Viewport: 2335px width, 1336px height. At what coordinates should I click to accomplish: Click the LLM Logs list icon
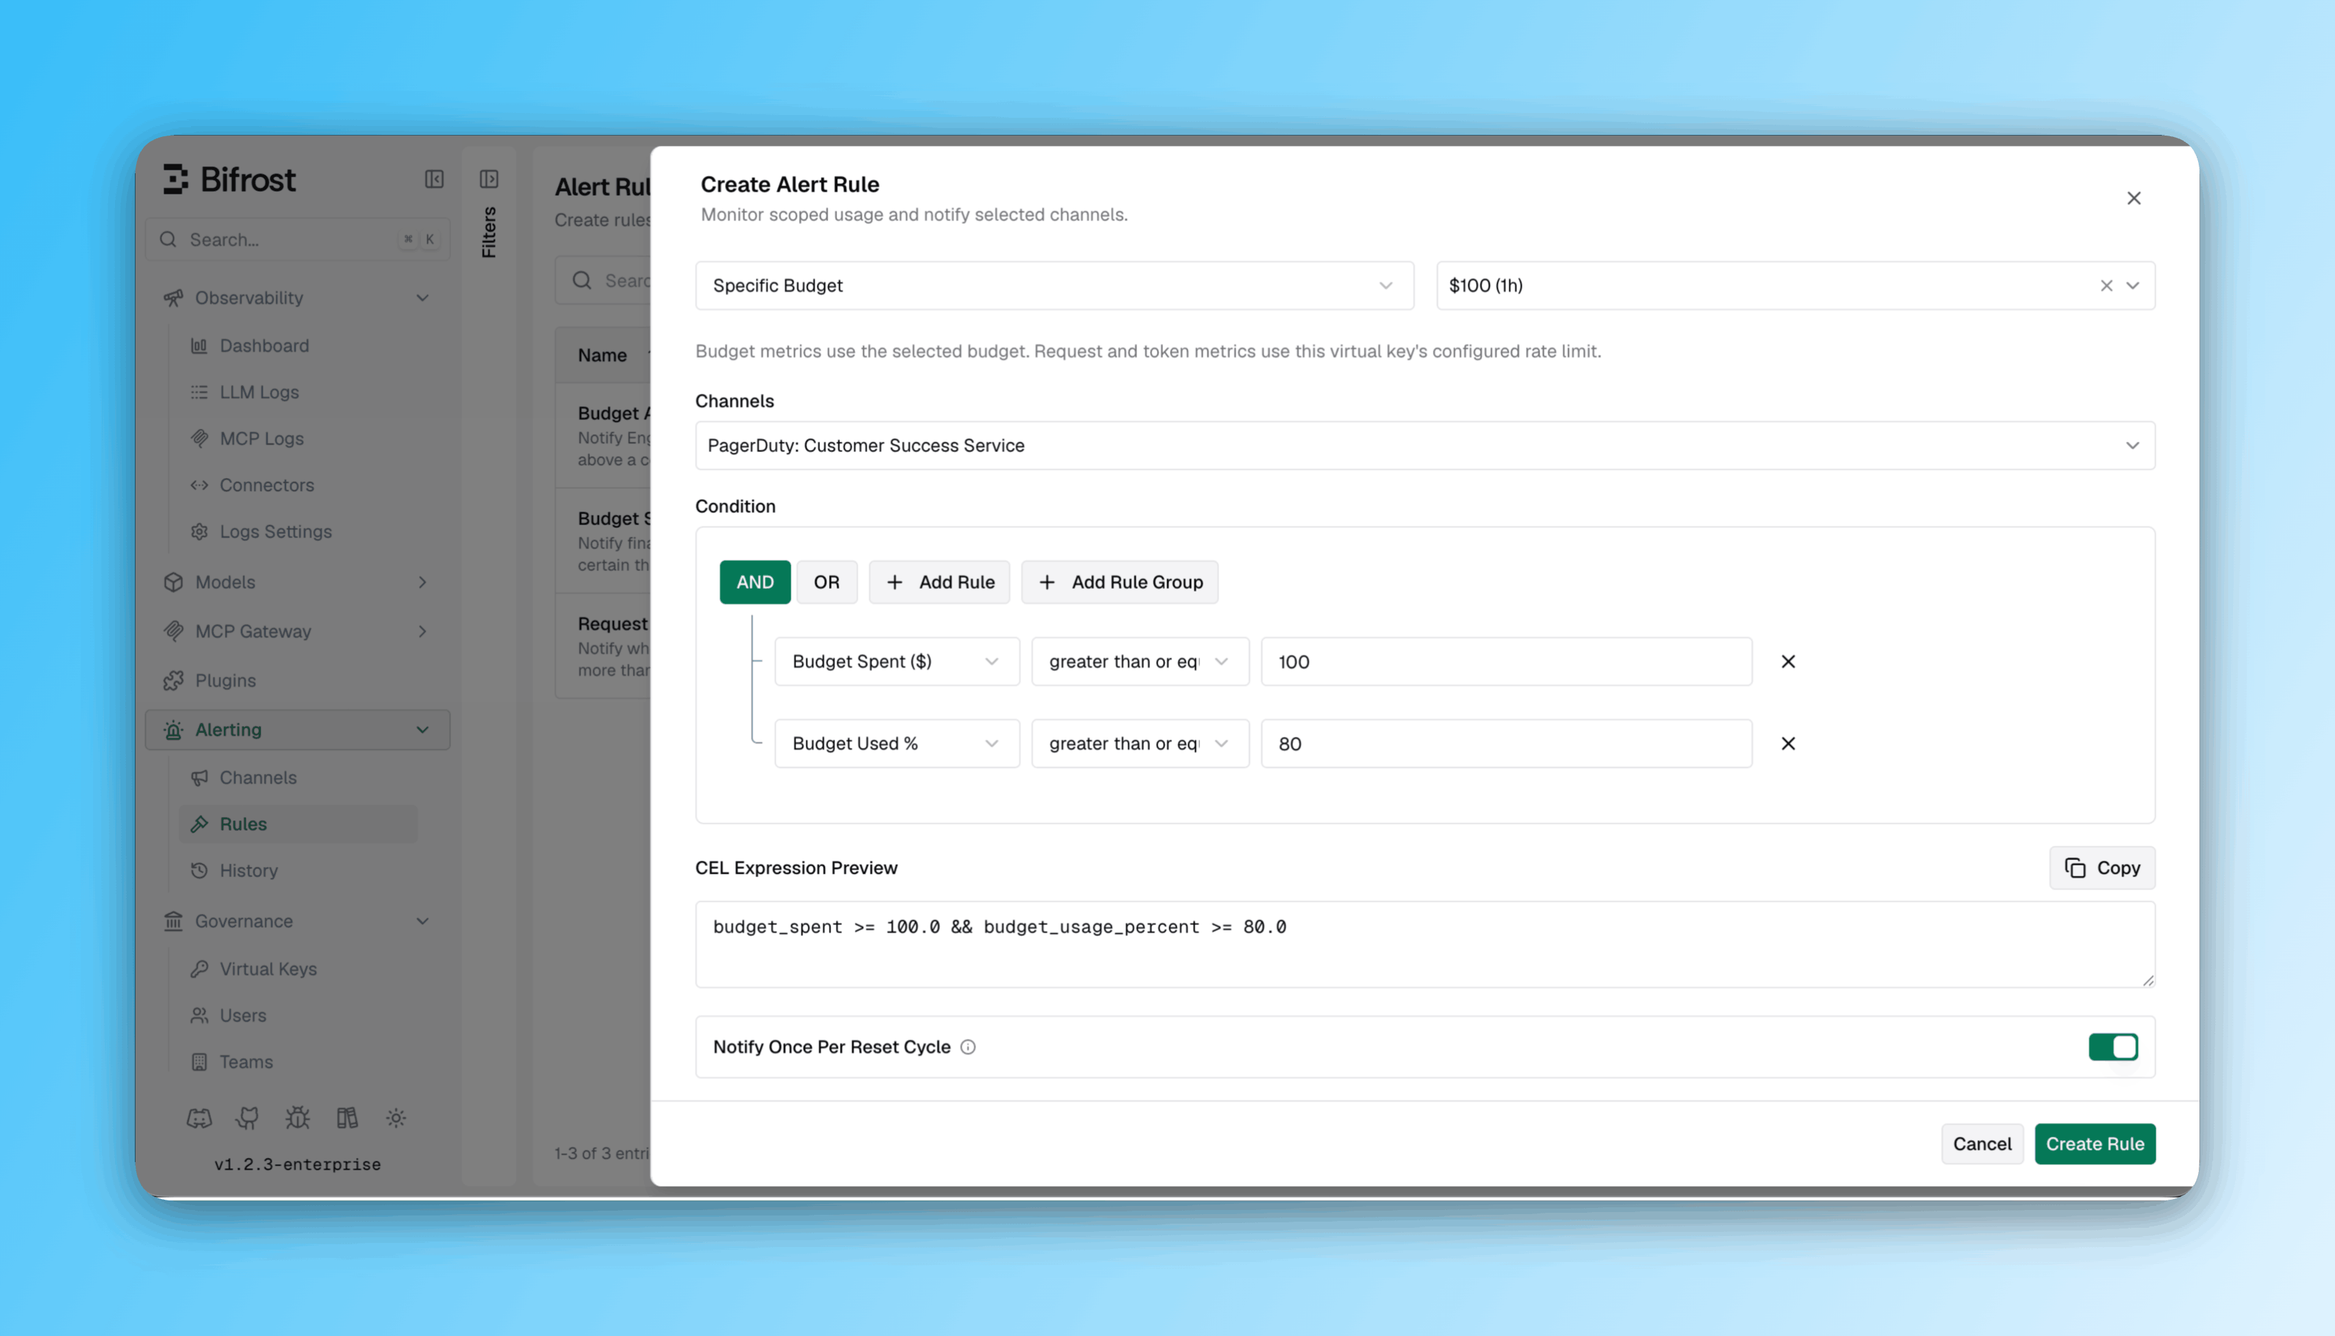pos(199,392)
